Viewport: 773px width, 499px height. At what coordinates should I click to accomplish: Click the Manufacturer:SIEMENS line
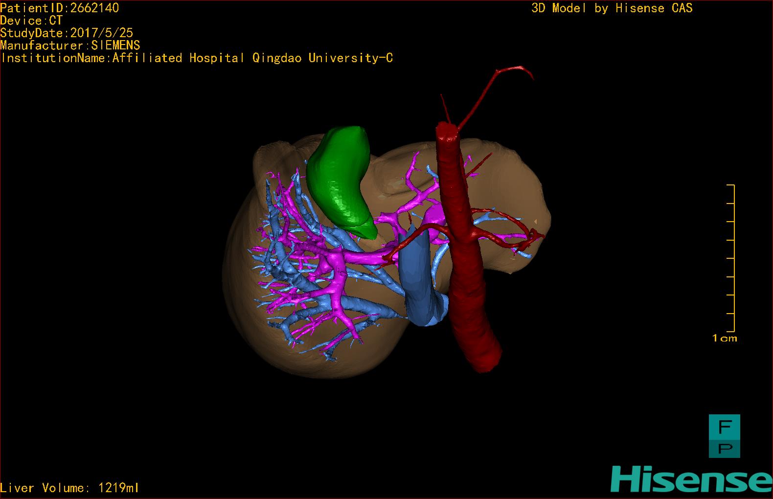click(70, 45)
